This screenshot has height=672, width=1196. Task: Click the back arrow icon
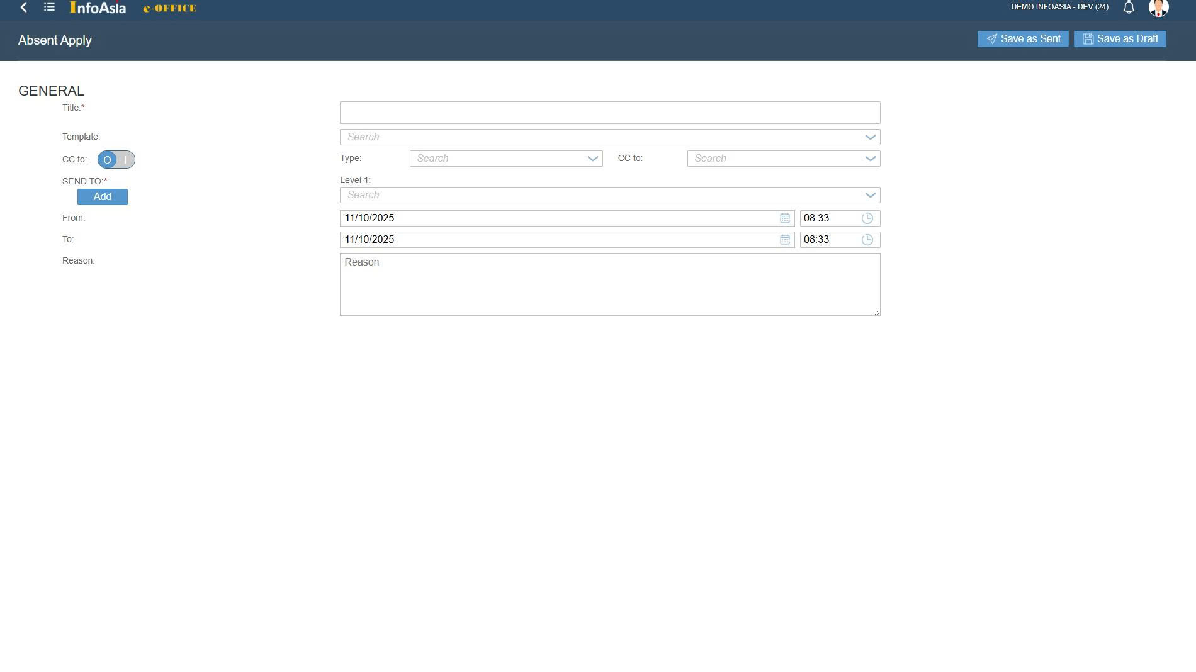(x=24, y=8)
